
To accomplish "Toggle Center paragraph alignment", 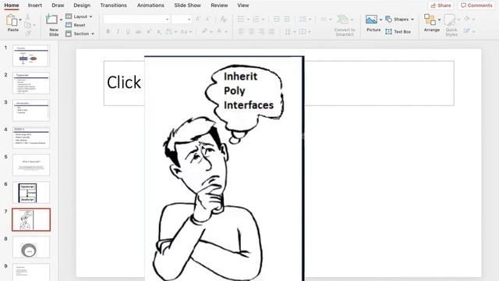I will tap(251, 31).
